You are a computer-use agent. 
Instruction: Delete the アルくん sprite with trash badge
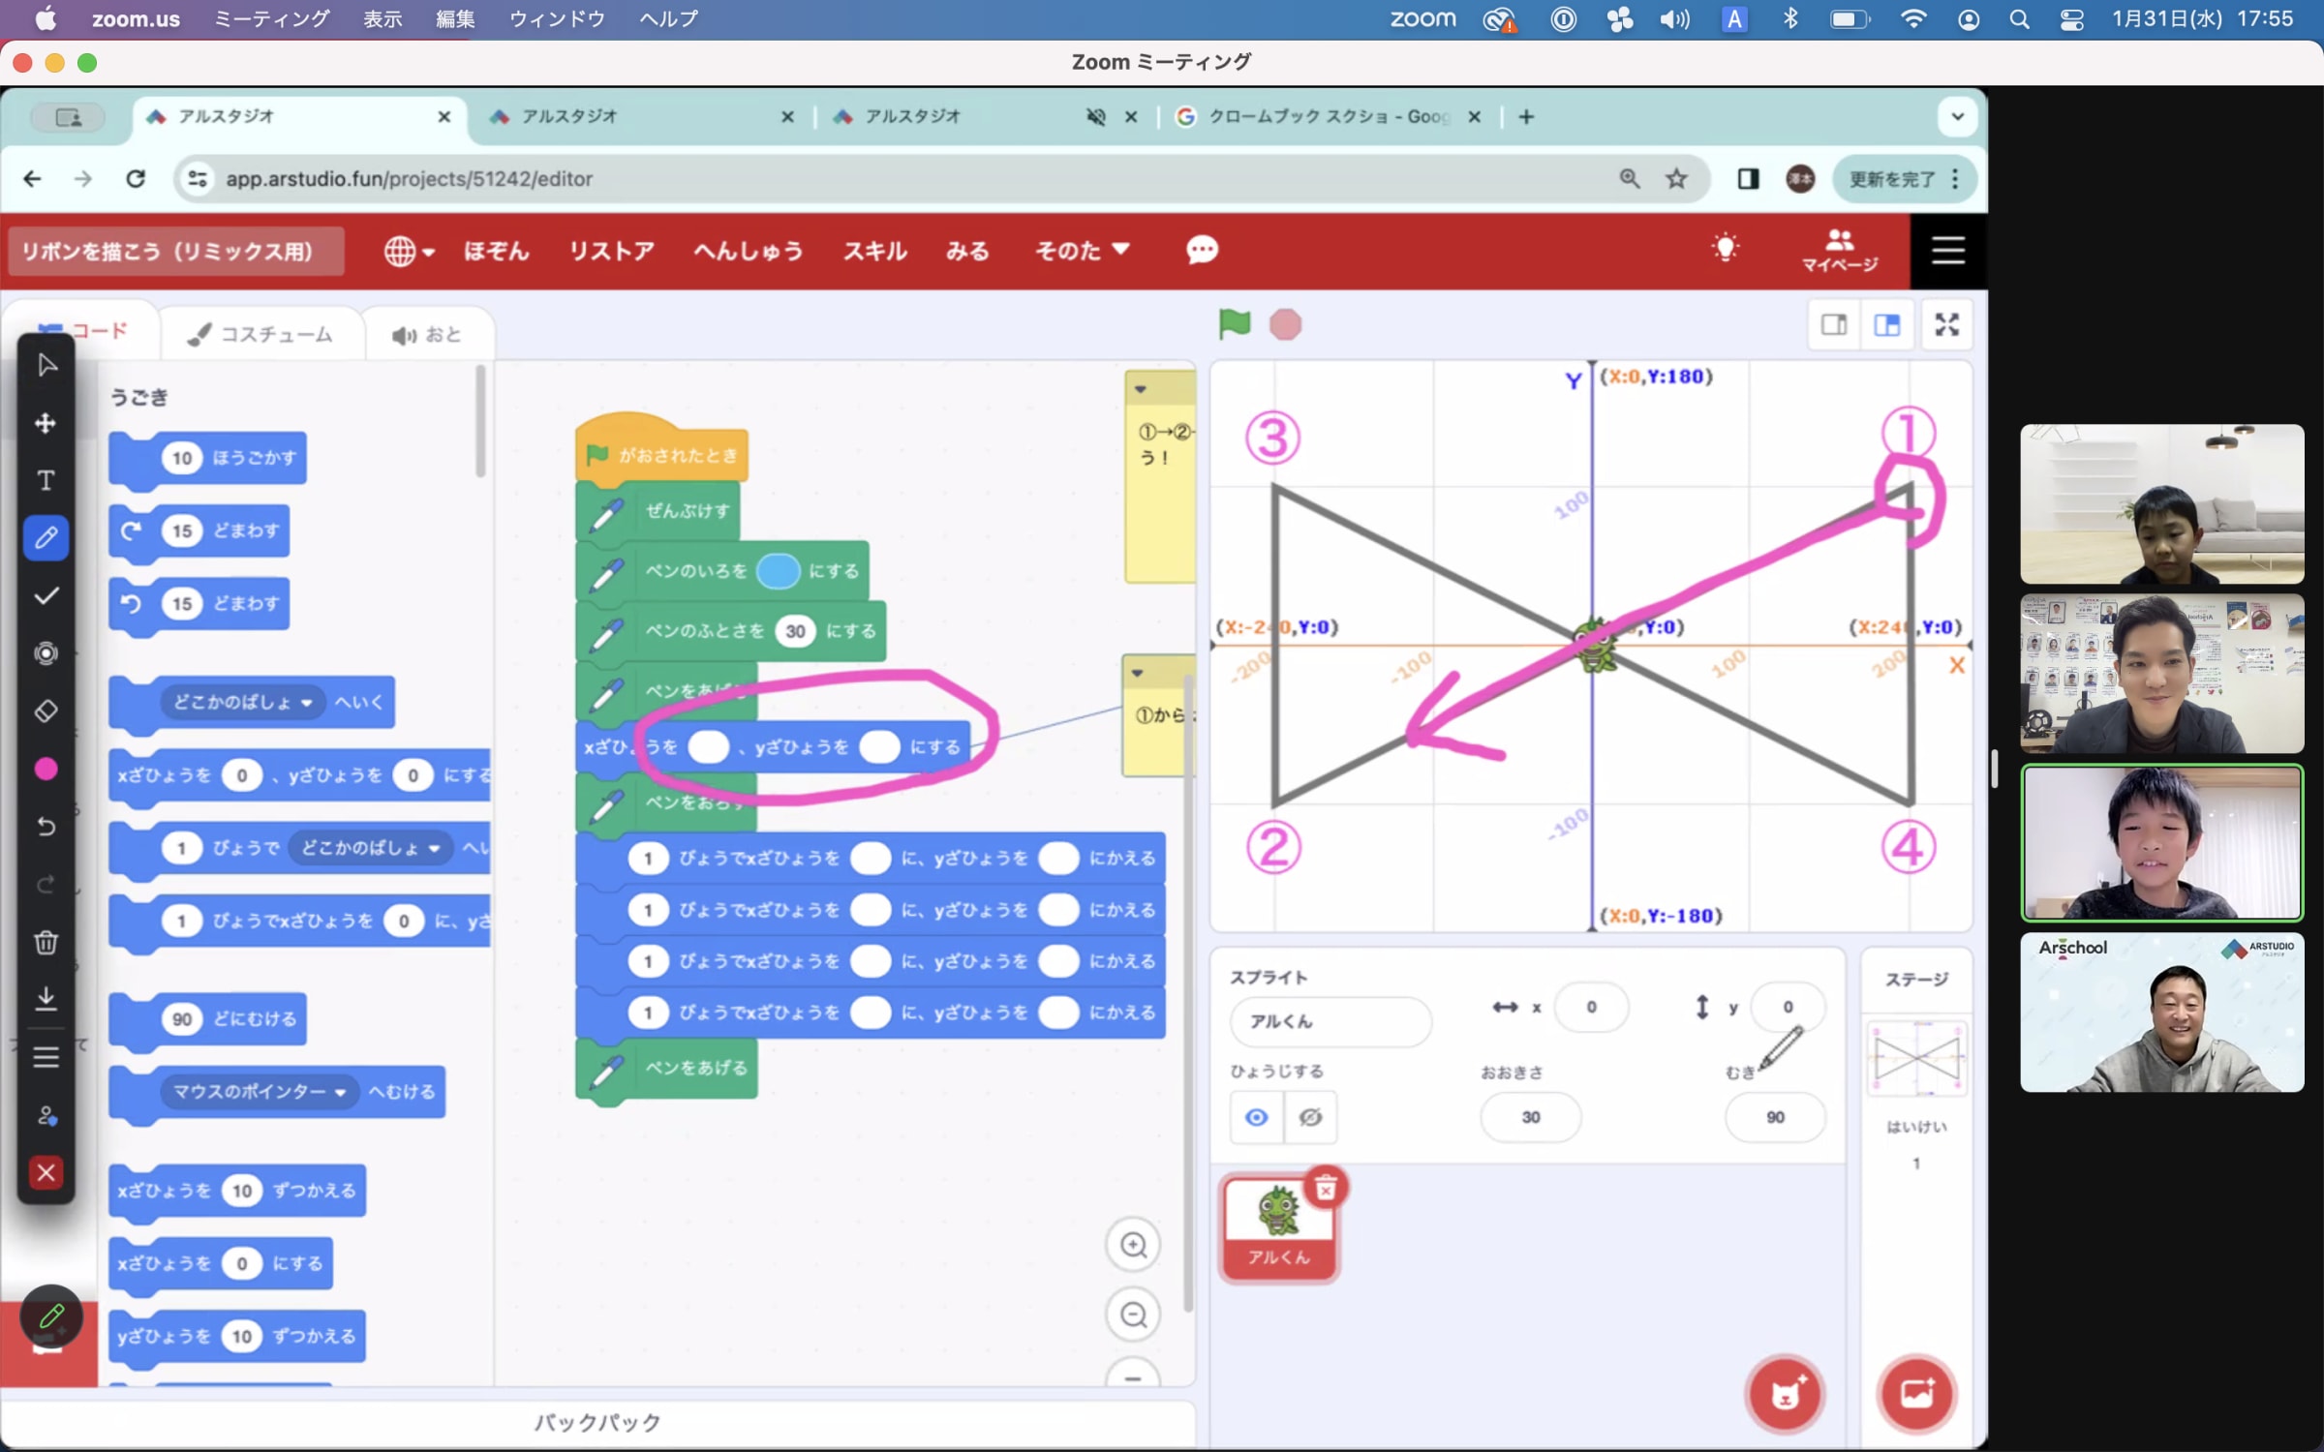coord(1326,1189)
